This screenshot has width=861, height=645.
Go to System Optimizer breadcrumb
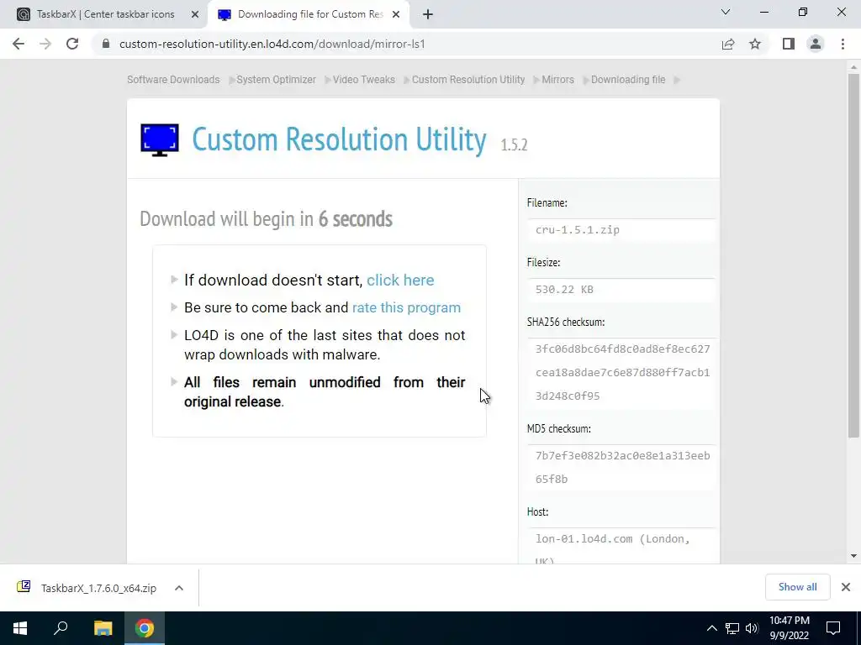276,80
